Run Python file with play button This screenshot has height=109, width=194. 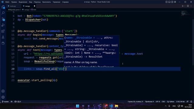pos(182,6)
